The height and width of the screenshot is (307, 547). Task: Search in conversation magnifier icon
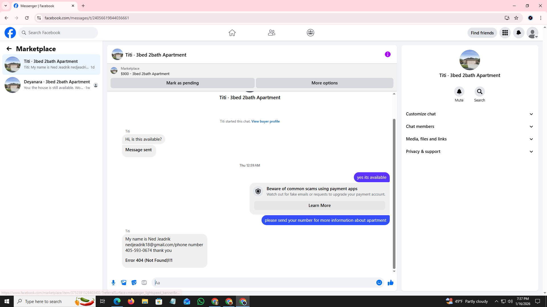click(x=479, y=92)
